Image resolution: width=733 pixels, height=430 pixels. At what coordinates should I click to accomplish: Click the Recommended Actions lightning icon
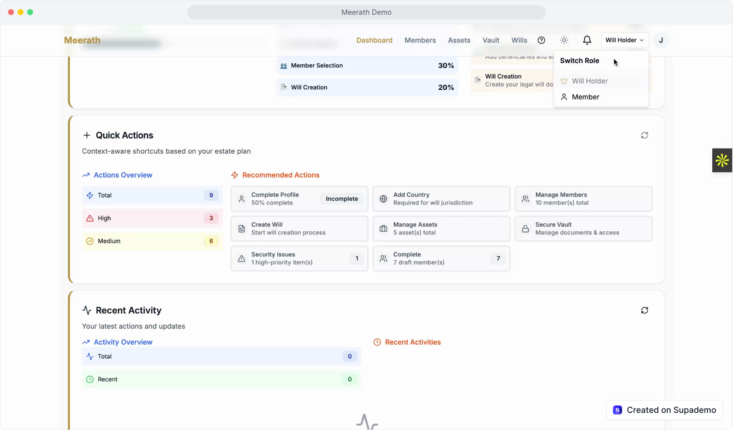235,175
